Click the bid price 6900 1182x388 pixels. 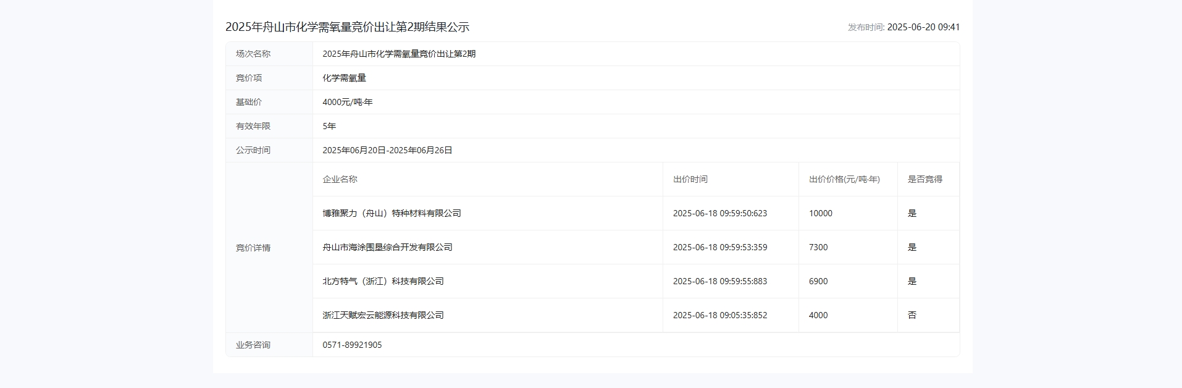(818, 281)
